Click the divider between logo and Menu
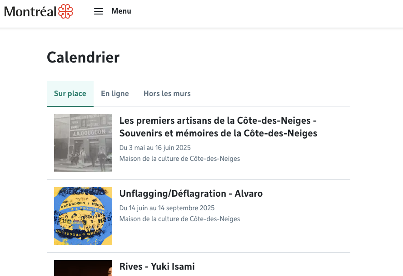The image size is (403, 276). [x=82, y=11]
